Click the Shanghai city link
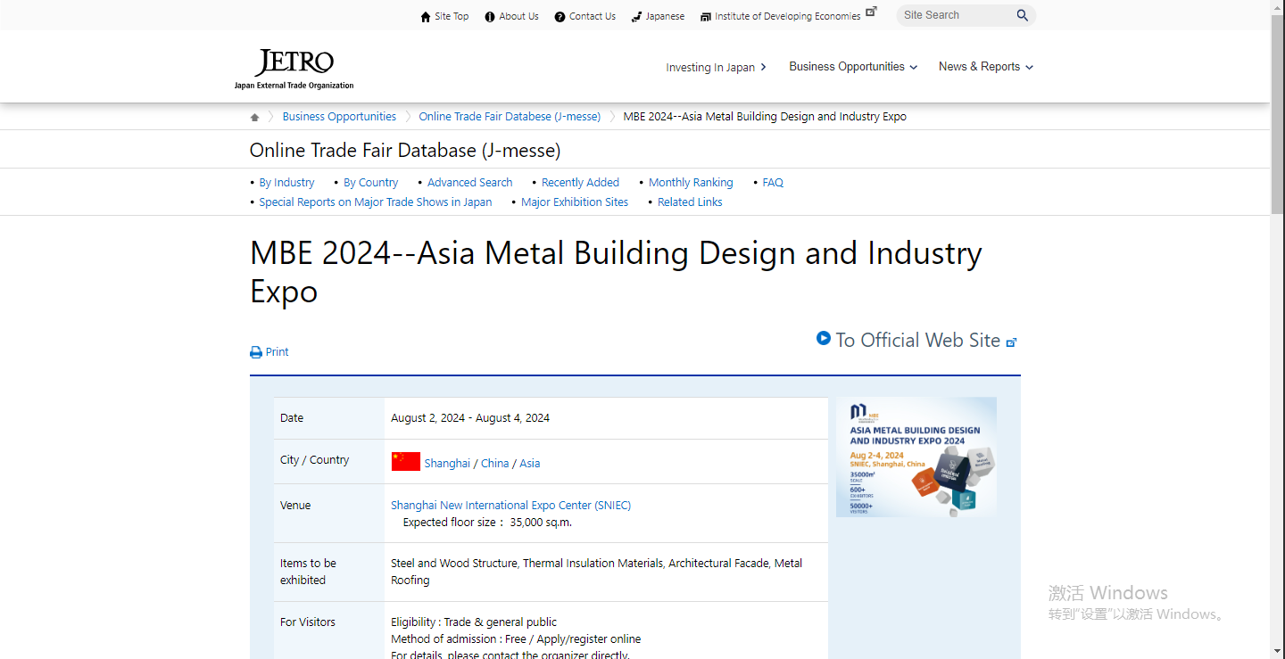Image resolution: width=1285 pixels, height=659 pixels. pos(447,464)
